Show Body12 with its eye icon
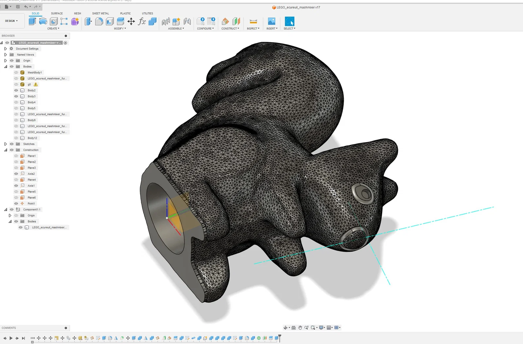Screen dimensions: 523x344 [16, 138]
